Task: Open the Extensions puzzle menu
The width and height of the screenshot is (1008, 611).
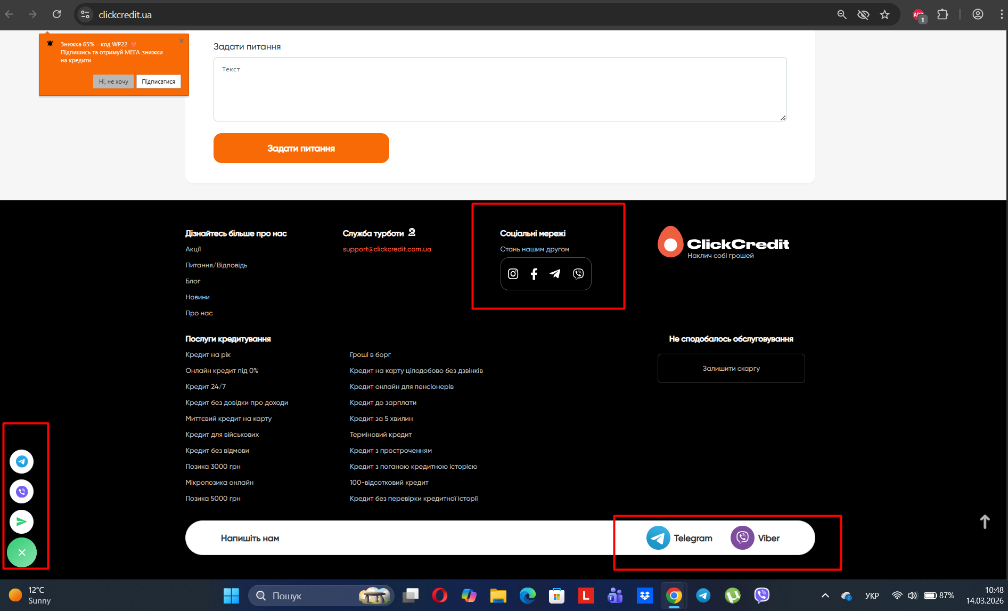Action: [943, 14]
